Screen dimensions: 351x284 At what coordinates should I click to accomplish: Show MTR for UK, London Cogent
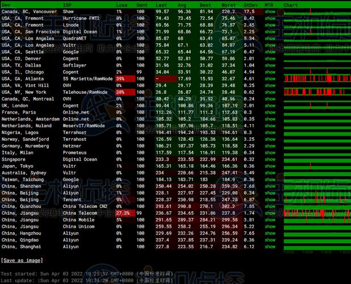[270, 106]
